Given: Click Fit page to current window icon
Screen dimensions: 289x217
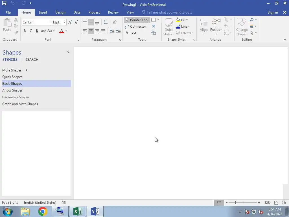Looking at the screenshot, I should (276, 203).
